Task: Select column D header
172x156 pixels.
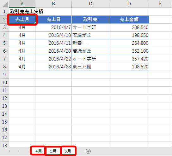Action: [129, 4]
